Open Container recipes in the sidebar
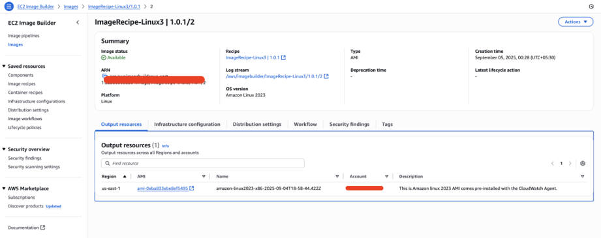The image size is (601, 238). [25, 93]
